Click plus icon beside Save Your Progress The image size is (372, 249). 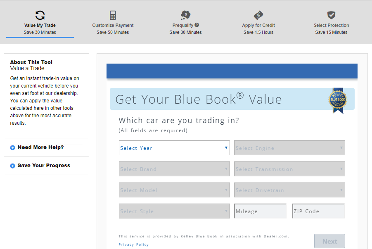tap(12, 166)
